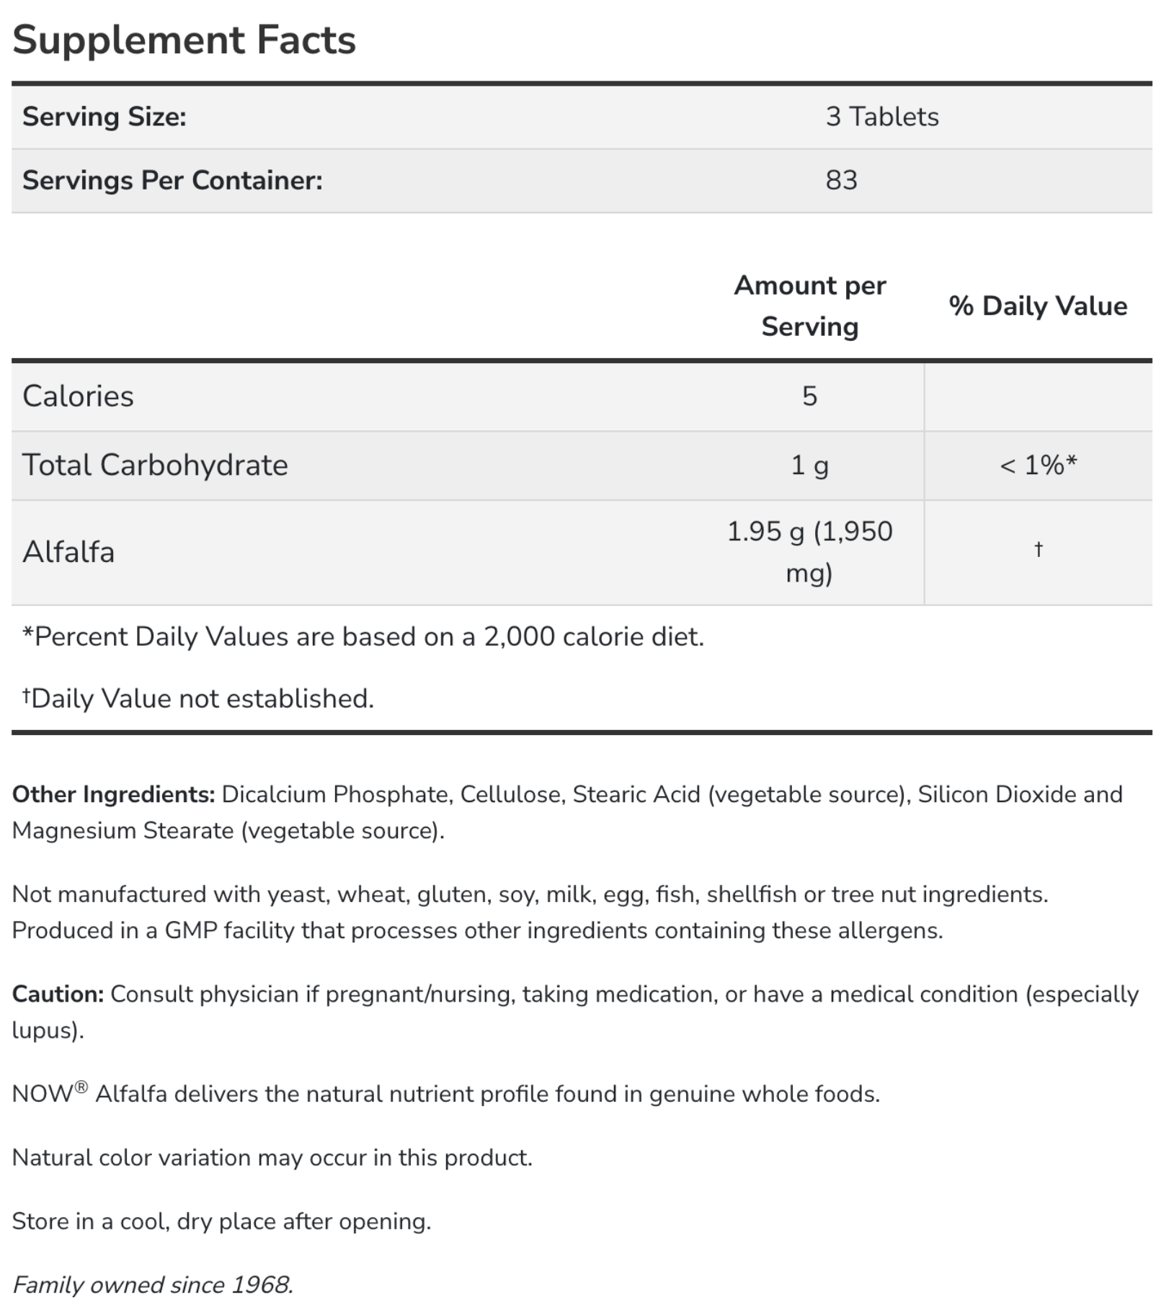The height and width of the screenshot is (1305, 1156).
Task: Click the 1.95 g alfalfa amount
Action: pos(810,553)
